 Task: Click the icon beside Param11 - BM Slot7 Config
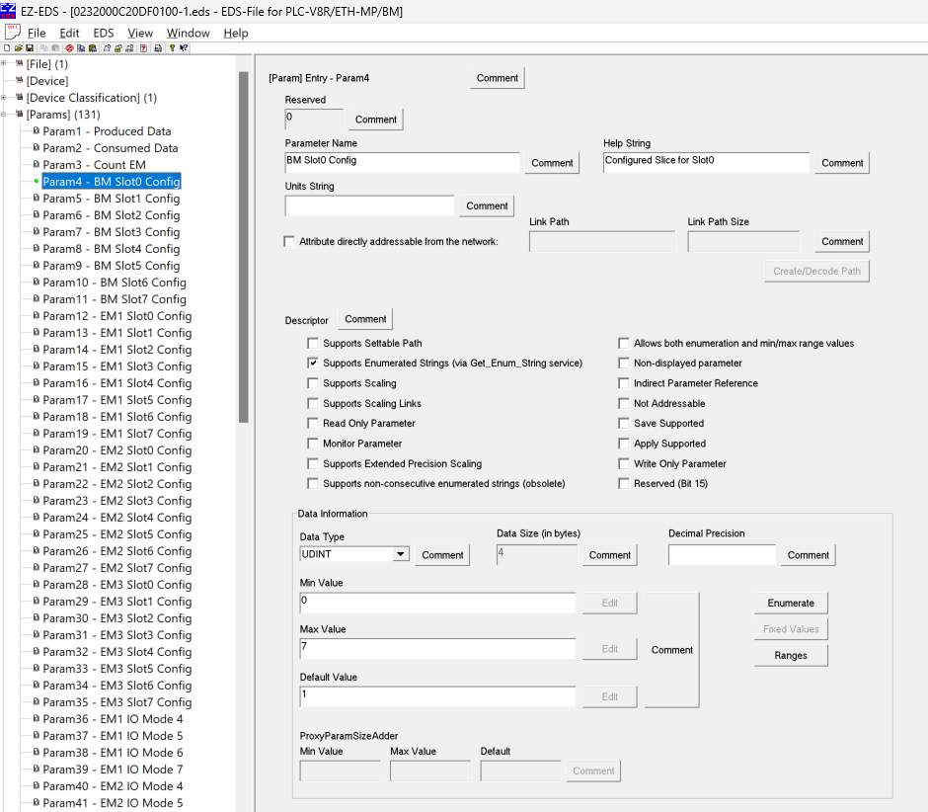click(x=37, y=299)
